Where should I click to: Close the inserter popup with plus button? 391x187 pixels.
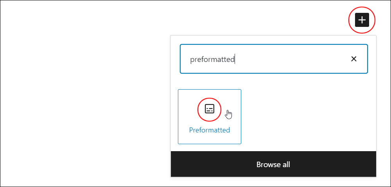(x=362, y=20)
